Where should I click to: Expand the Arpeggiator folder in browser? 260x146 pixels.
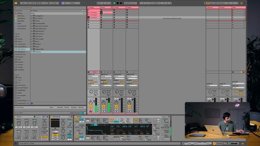[32, 16]
